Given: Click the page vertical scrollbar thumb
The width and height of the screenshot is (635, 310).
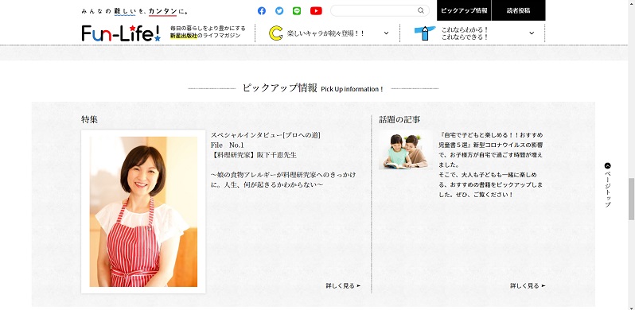Looking at the screenshot, I should (x=631, y=199).
